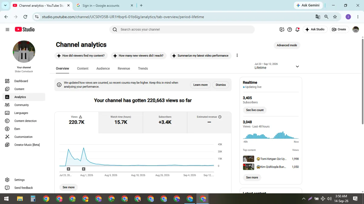Screen dimensions: 364x204
Task: Open File Explorer from the taskbar
Action: [x=20, y=199]
